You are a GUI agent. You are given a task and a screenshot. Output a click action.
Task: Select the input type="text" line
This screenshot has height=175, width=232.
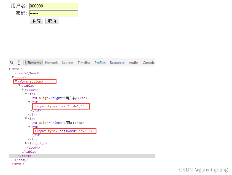click(60, 106)
